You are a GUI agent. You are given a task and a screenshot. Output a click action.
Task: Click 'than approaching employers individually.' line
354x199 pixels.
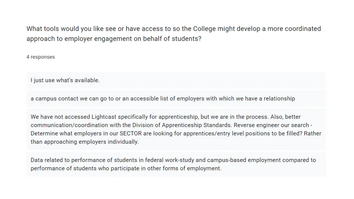pos(85,142)
